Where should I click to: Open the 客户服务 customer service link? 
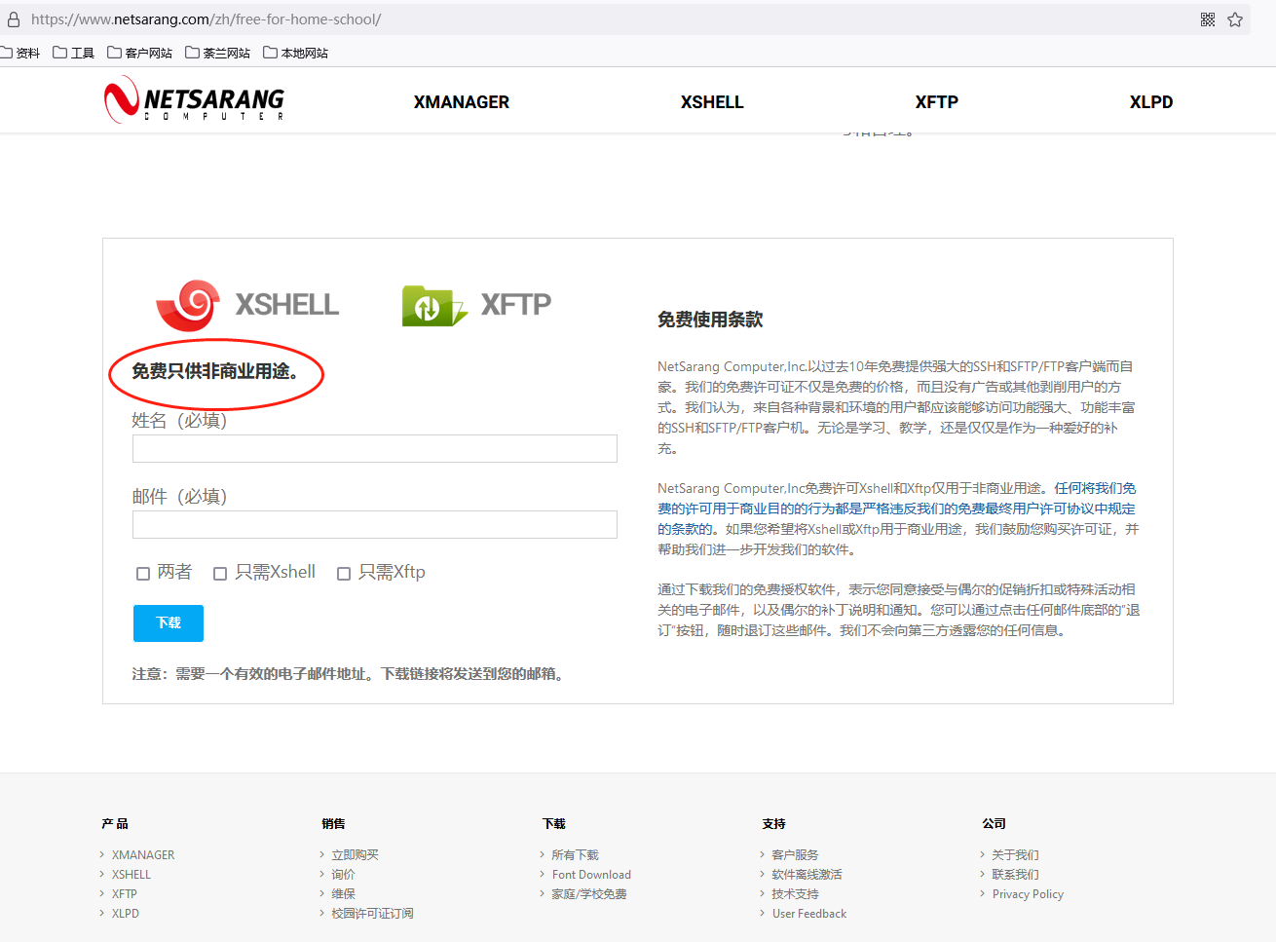(795, 855)
